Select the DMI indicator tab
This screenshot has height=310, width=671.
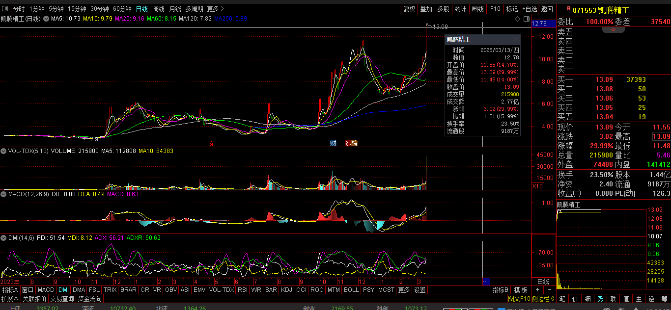[x=63, y=290]
